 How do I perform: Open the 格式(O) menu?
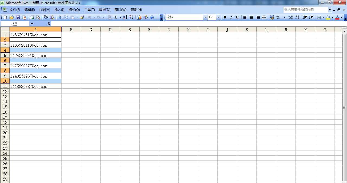coord(74,10)
